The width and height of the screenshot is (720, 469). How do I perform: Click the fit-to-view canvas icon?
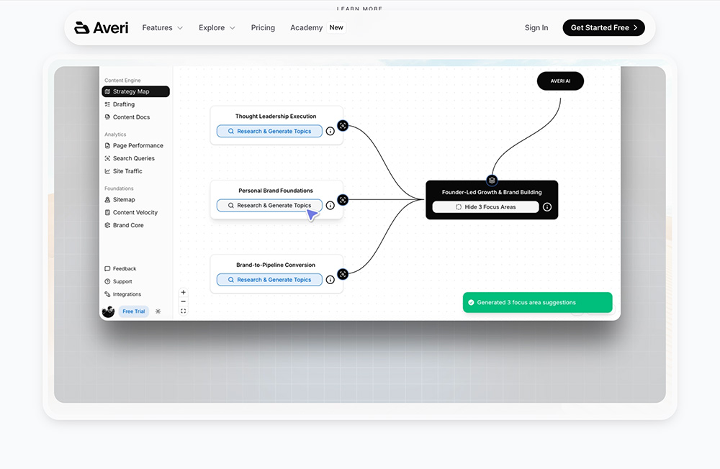pyautogui.click(x=183, y=311)
